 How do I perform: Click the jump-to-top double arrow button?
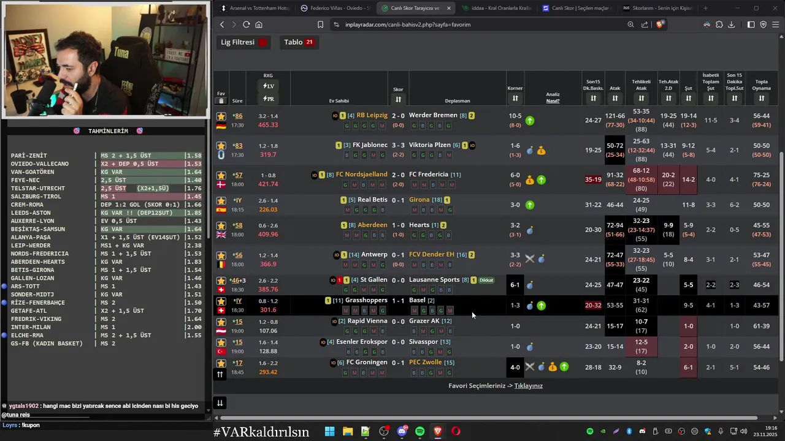[220, 374]
